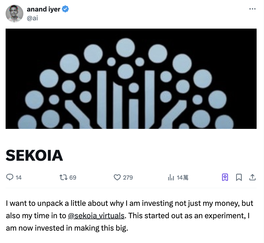Like the post with the heart icon
Image resolution: width=264 pixels, height=243 pixels.
tap(117, 177)
